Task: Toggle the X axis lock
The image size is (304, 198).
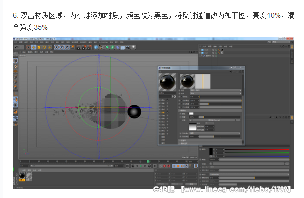Action: coord(56,47)
